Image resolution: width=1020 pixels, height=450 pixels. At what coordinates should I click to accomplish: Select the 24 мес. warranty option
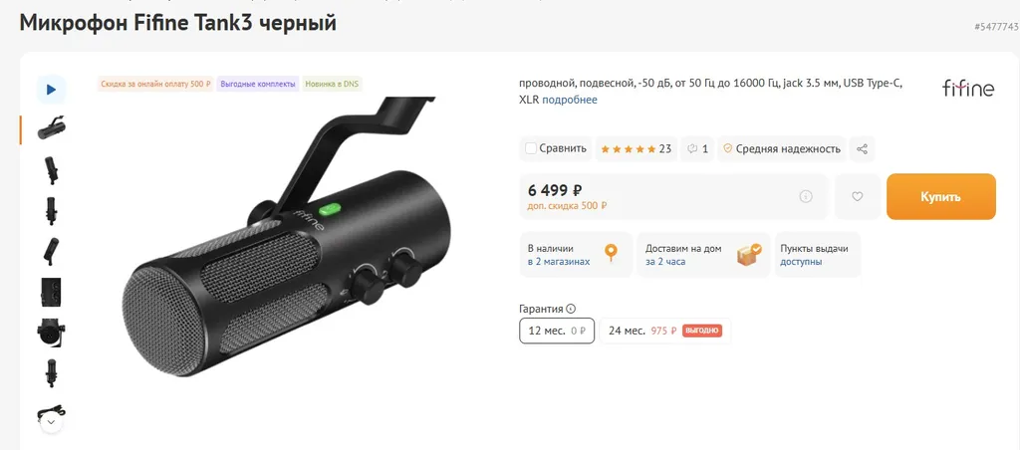(x=665, y=331)
